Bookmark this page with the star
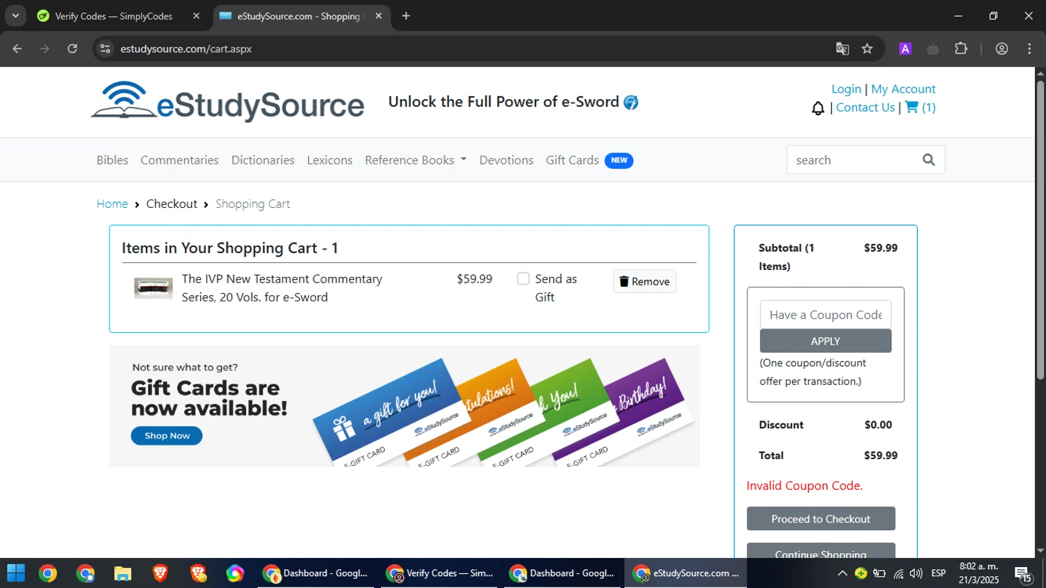Screen dimensions: 1046x588 867,49
